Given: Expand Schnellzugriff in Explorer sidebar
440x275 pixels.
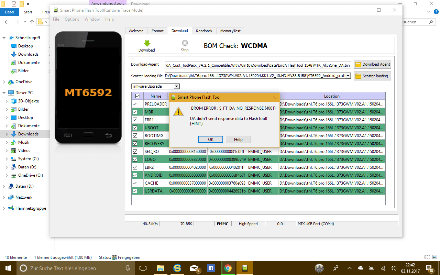Looking at the screenshot, I should coord(4,38).
